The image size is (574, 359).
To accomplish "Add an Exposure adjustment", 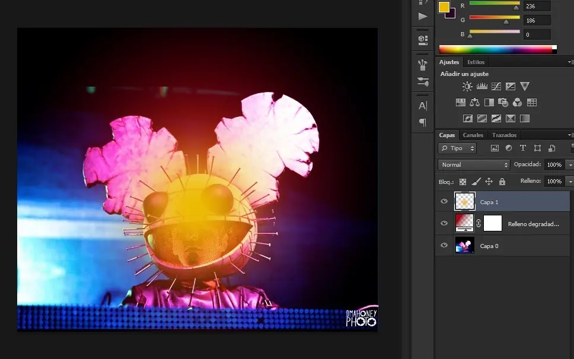I will [x=511, y=87].
